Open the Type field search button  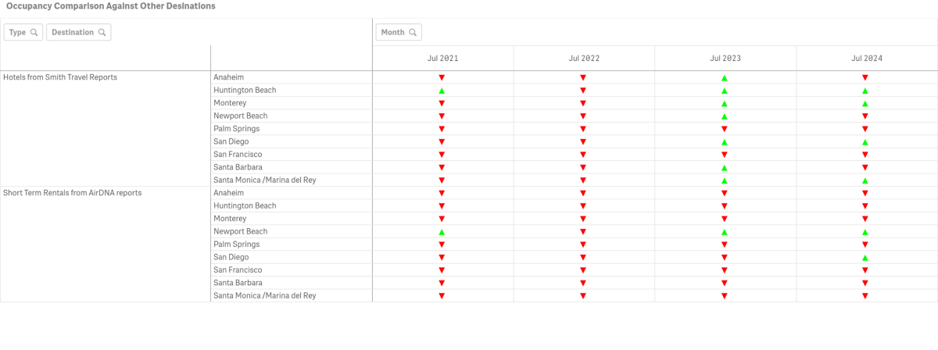pos(23,32)
